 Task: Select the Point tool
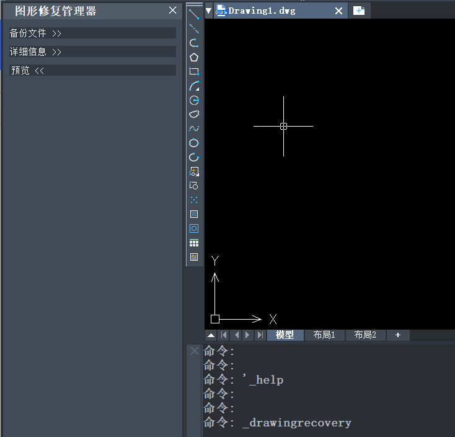(x=194, y=200)
